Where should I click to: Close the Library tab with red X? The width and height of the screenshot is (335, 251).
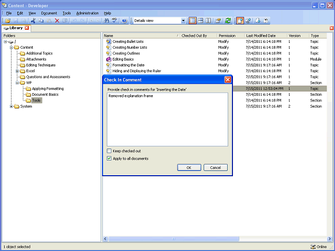tap(27, 28)
